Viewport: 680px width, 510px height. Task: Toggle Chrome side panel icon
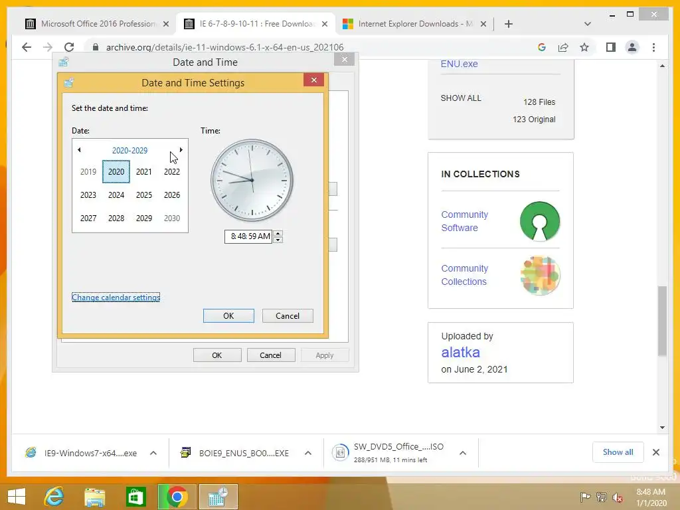point(611,47)
